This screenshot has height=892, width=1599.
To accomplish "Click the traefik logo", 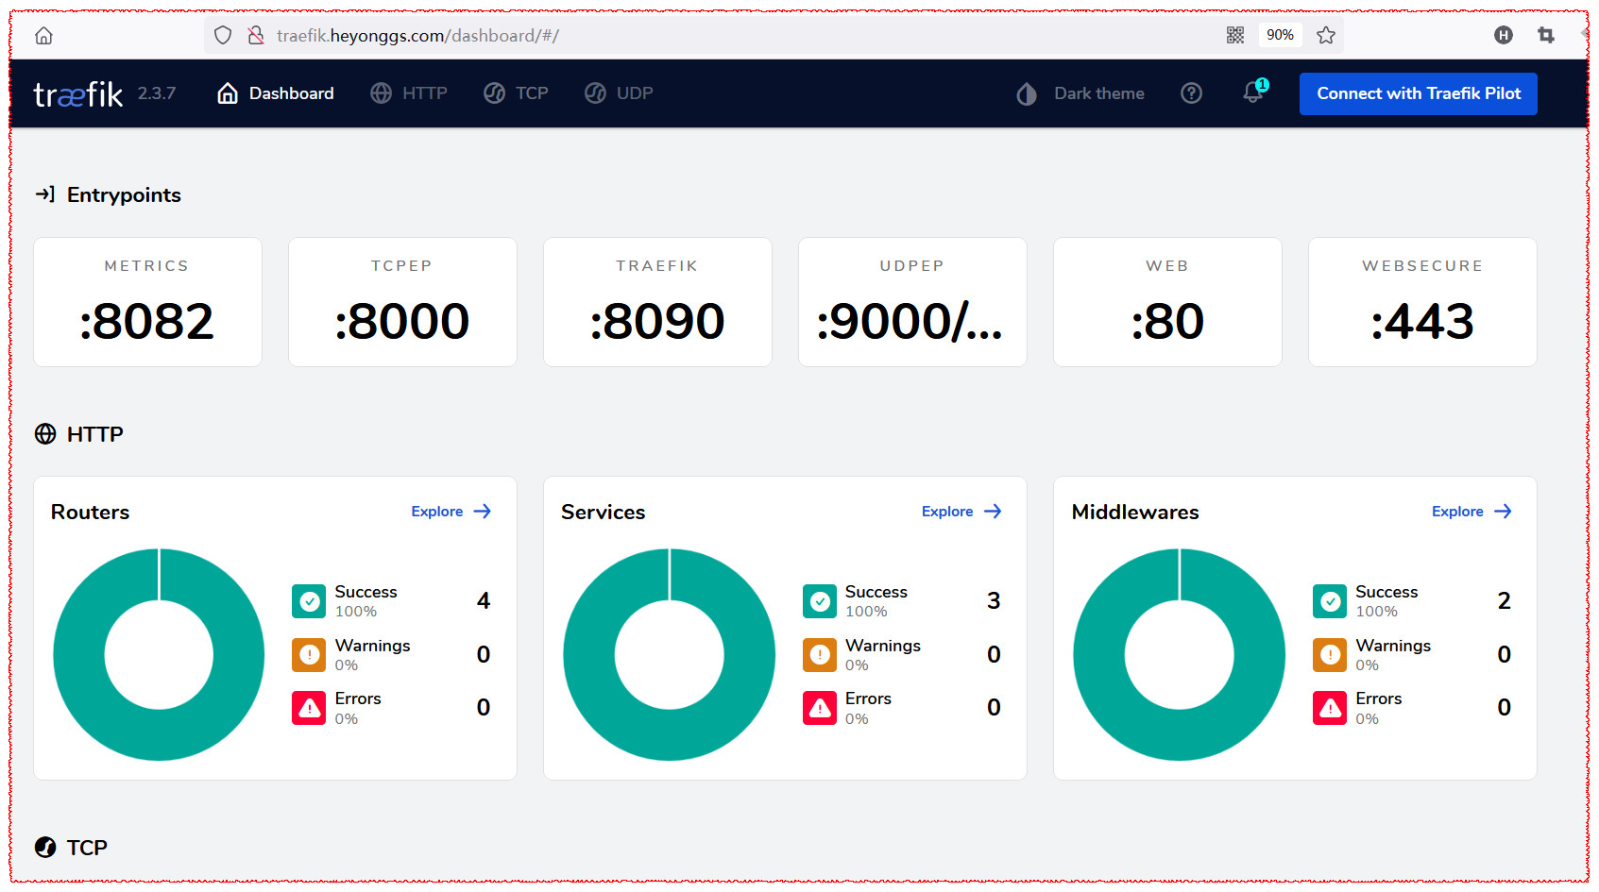I will coord(78,93).
